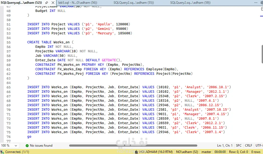Click the FK_Works_Emp constraint name
This screenshot has height=154, width=263.
(x=70, y=69)
